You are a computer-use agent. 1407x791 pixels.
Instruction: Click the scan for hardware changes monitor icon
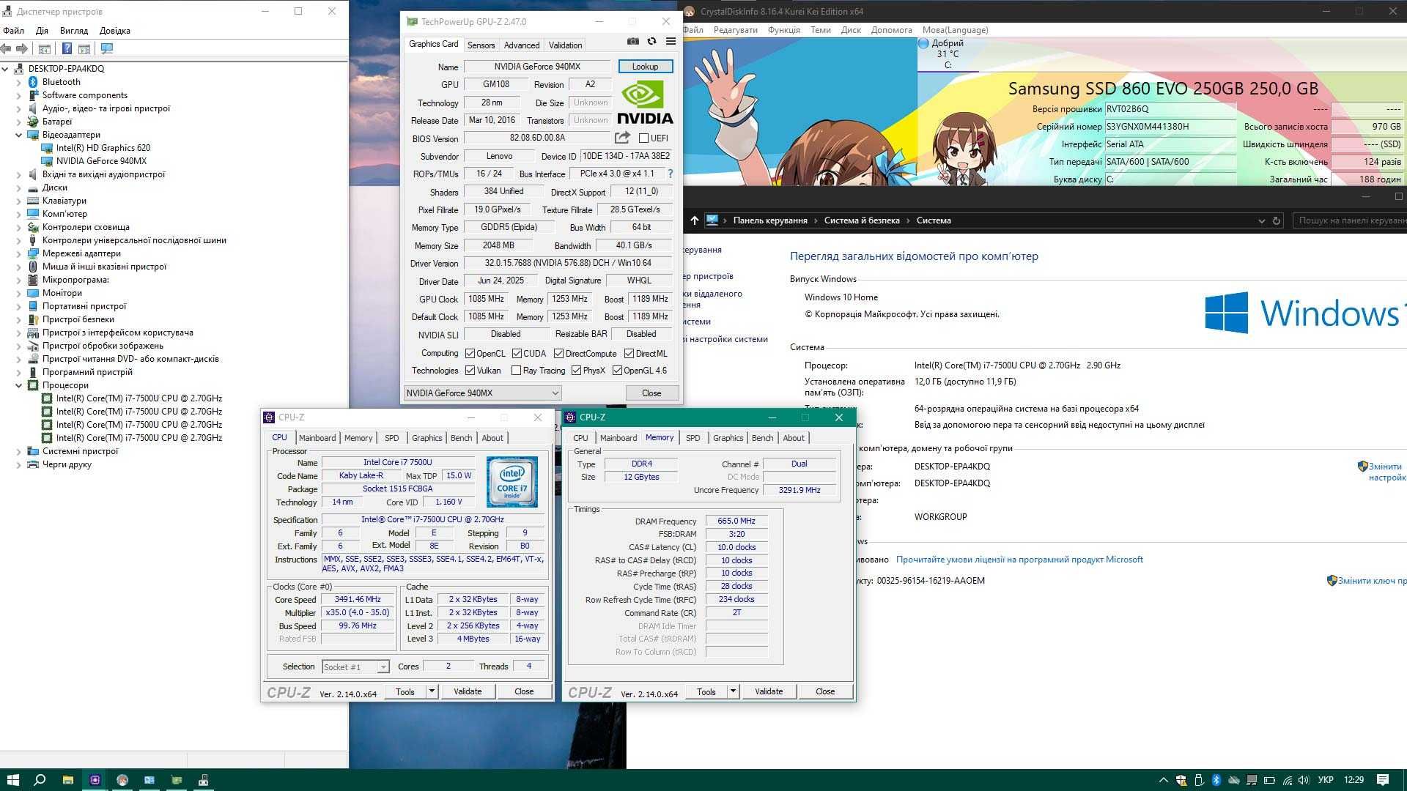tap(107, 48)
